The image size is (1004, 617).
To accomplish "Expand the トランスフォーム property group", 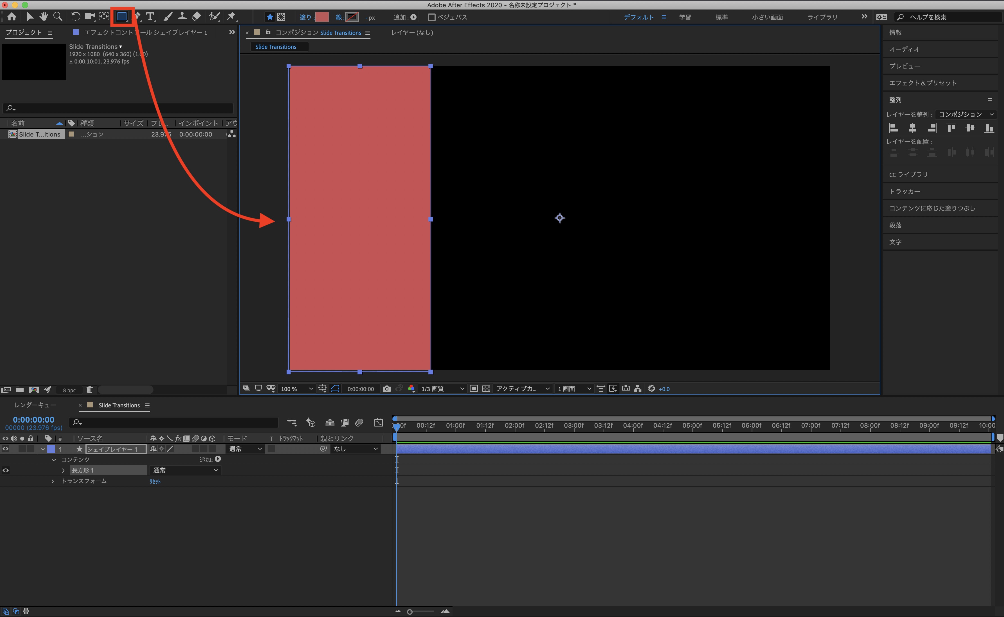I will coord(53,481).
